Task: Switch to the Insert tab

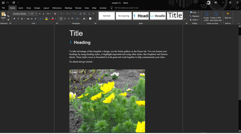Action: [x=21, y=8]
